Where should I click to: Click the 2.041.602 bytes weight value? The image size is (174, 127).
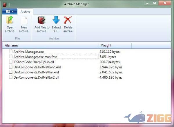tap(111, 72)
